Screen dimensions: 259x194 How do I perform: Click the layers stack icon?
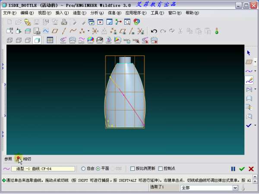click(x=28, y=31)
